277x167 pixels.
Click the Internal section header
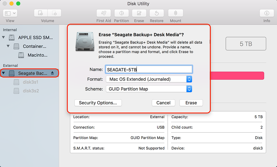(x=10, y=30)
